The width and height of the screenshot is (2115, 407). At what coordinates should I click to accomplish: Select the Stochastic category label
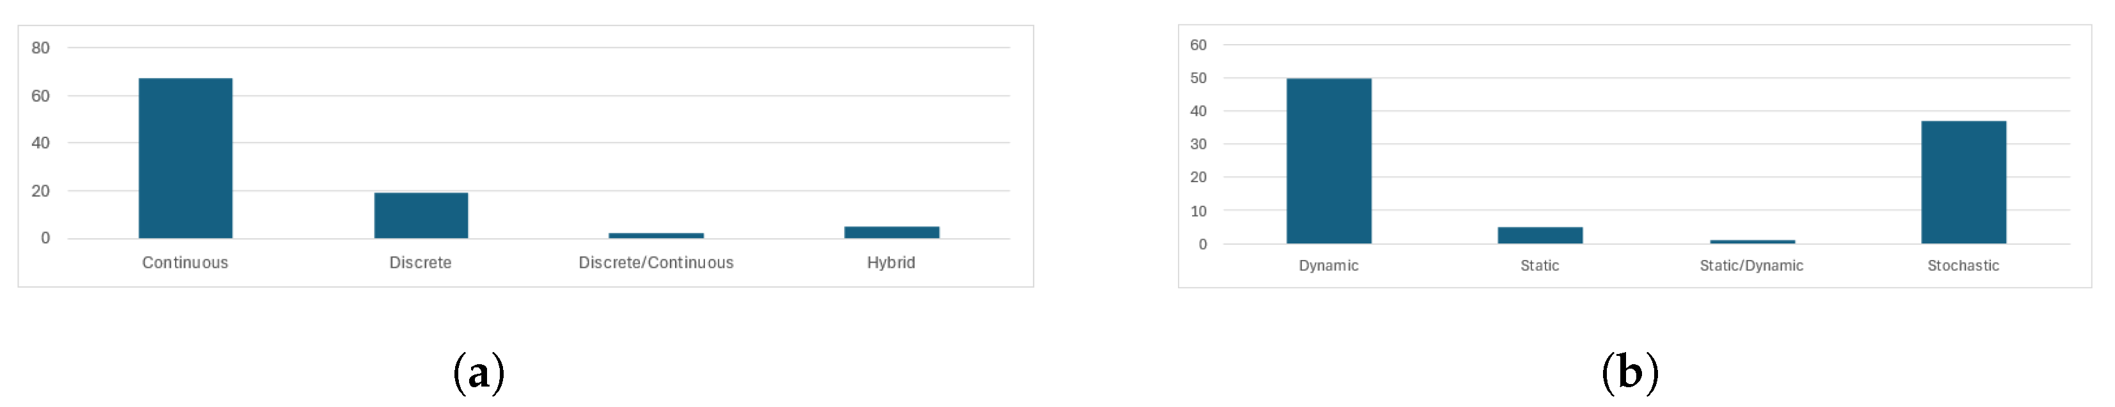1963,266
